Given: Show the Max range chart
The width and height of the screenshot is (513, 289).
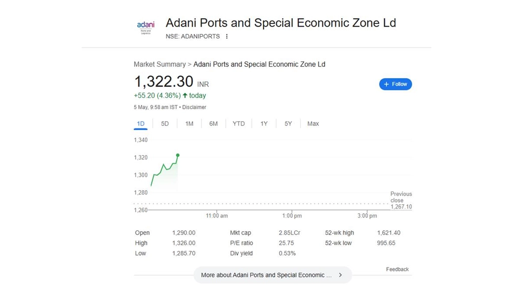Looking at the screenshot, I should click(313, 124).
